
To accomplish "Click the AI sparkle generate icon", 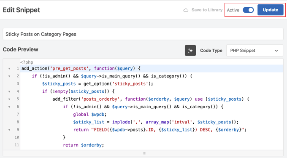I will [190, 51].
